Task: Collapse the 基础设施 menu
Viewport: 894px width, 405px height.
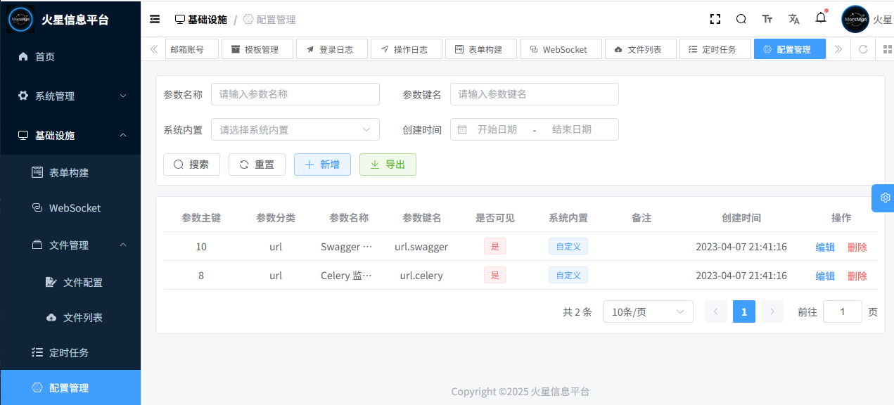Action: coord(70,135)
